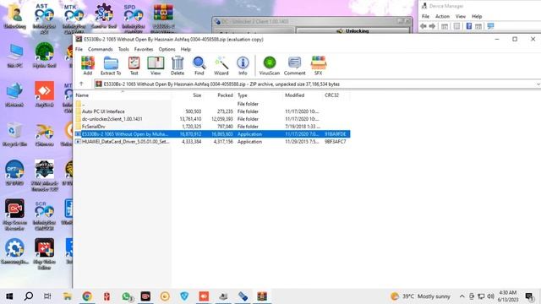The height and width of the screenshot is (304, 541).
Task: Open the WinRAR archive desktop icon
Action: (x=163, y=16)
